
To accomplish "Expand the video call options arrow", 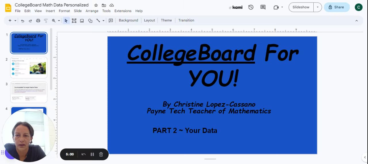I will (x=282, y=7).
